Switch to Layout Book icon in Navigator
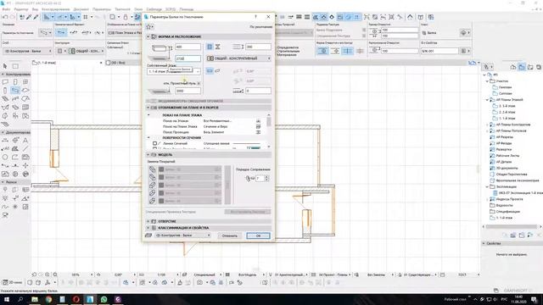543x305 pixels. (530, 67)
